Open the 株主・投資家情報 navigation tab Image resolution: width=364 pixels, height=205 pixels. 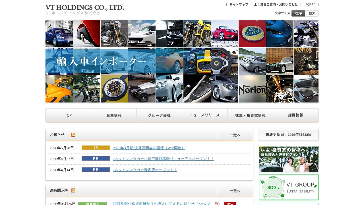tap(250, 115)
